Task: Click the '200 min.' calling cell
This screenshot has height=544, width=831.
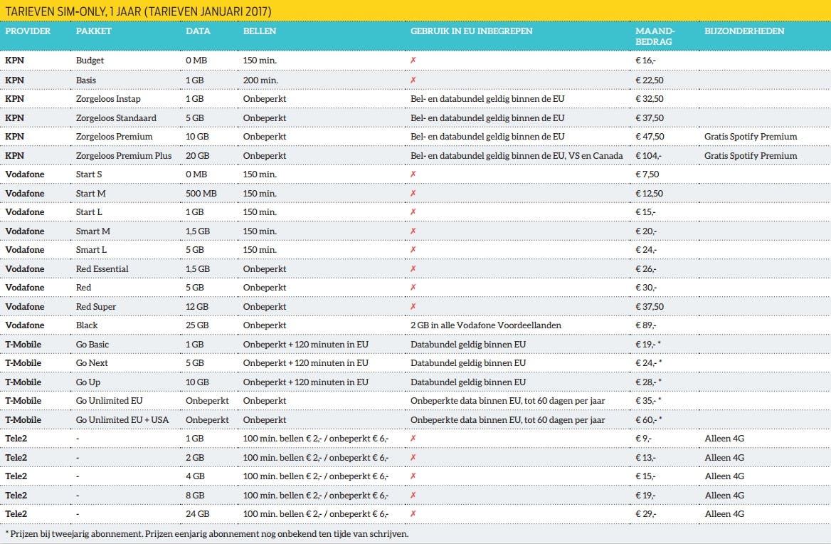Action: tap(260, 80)
